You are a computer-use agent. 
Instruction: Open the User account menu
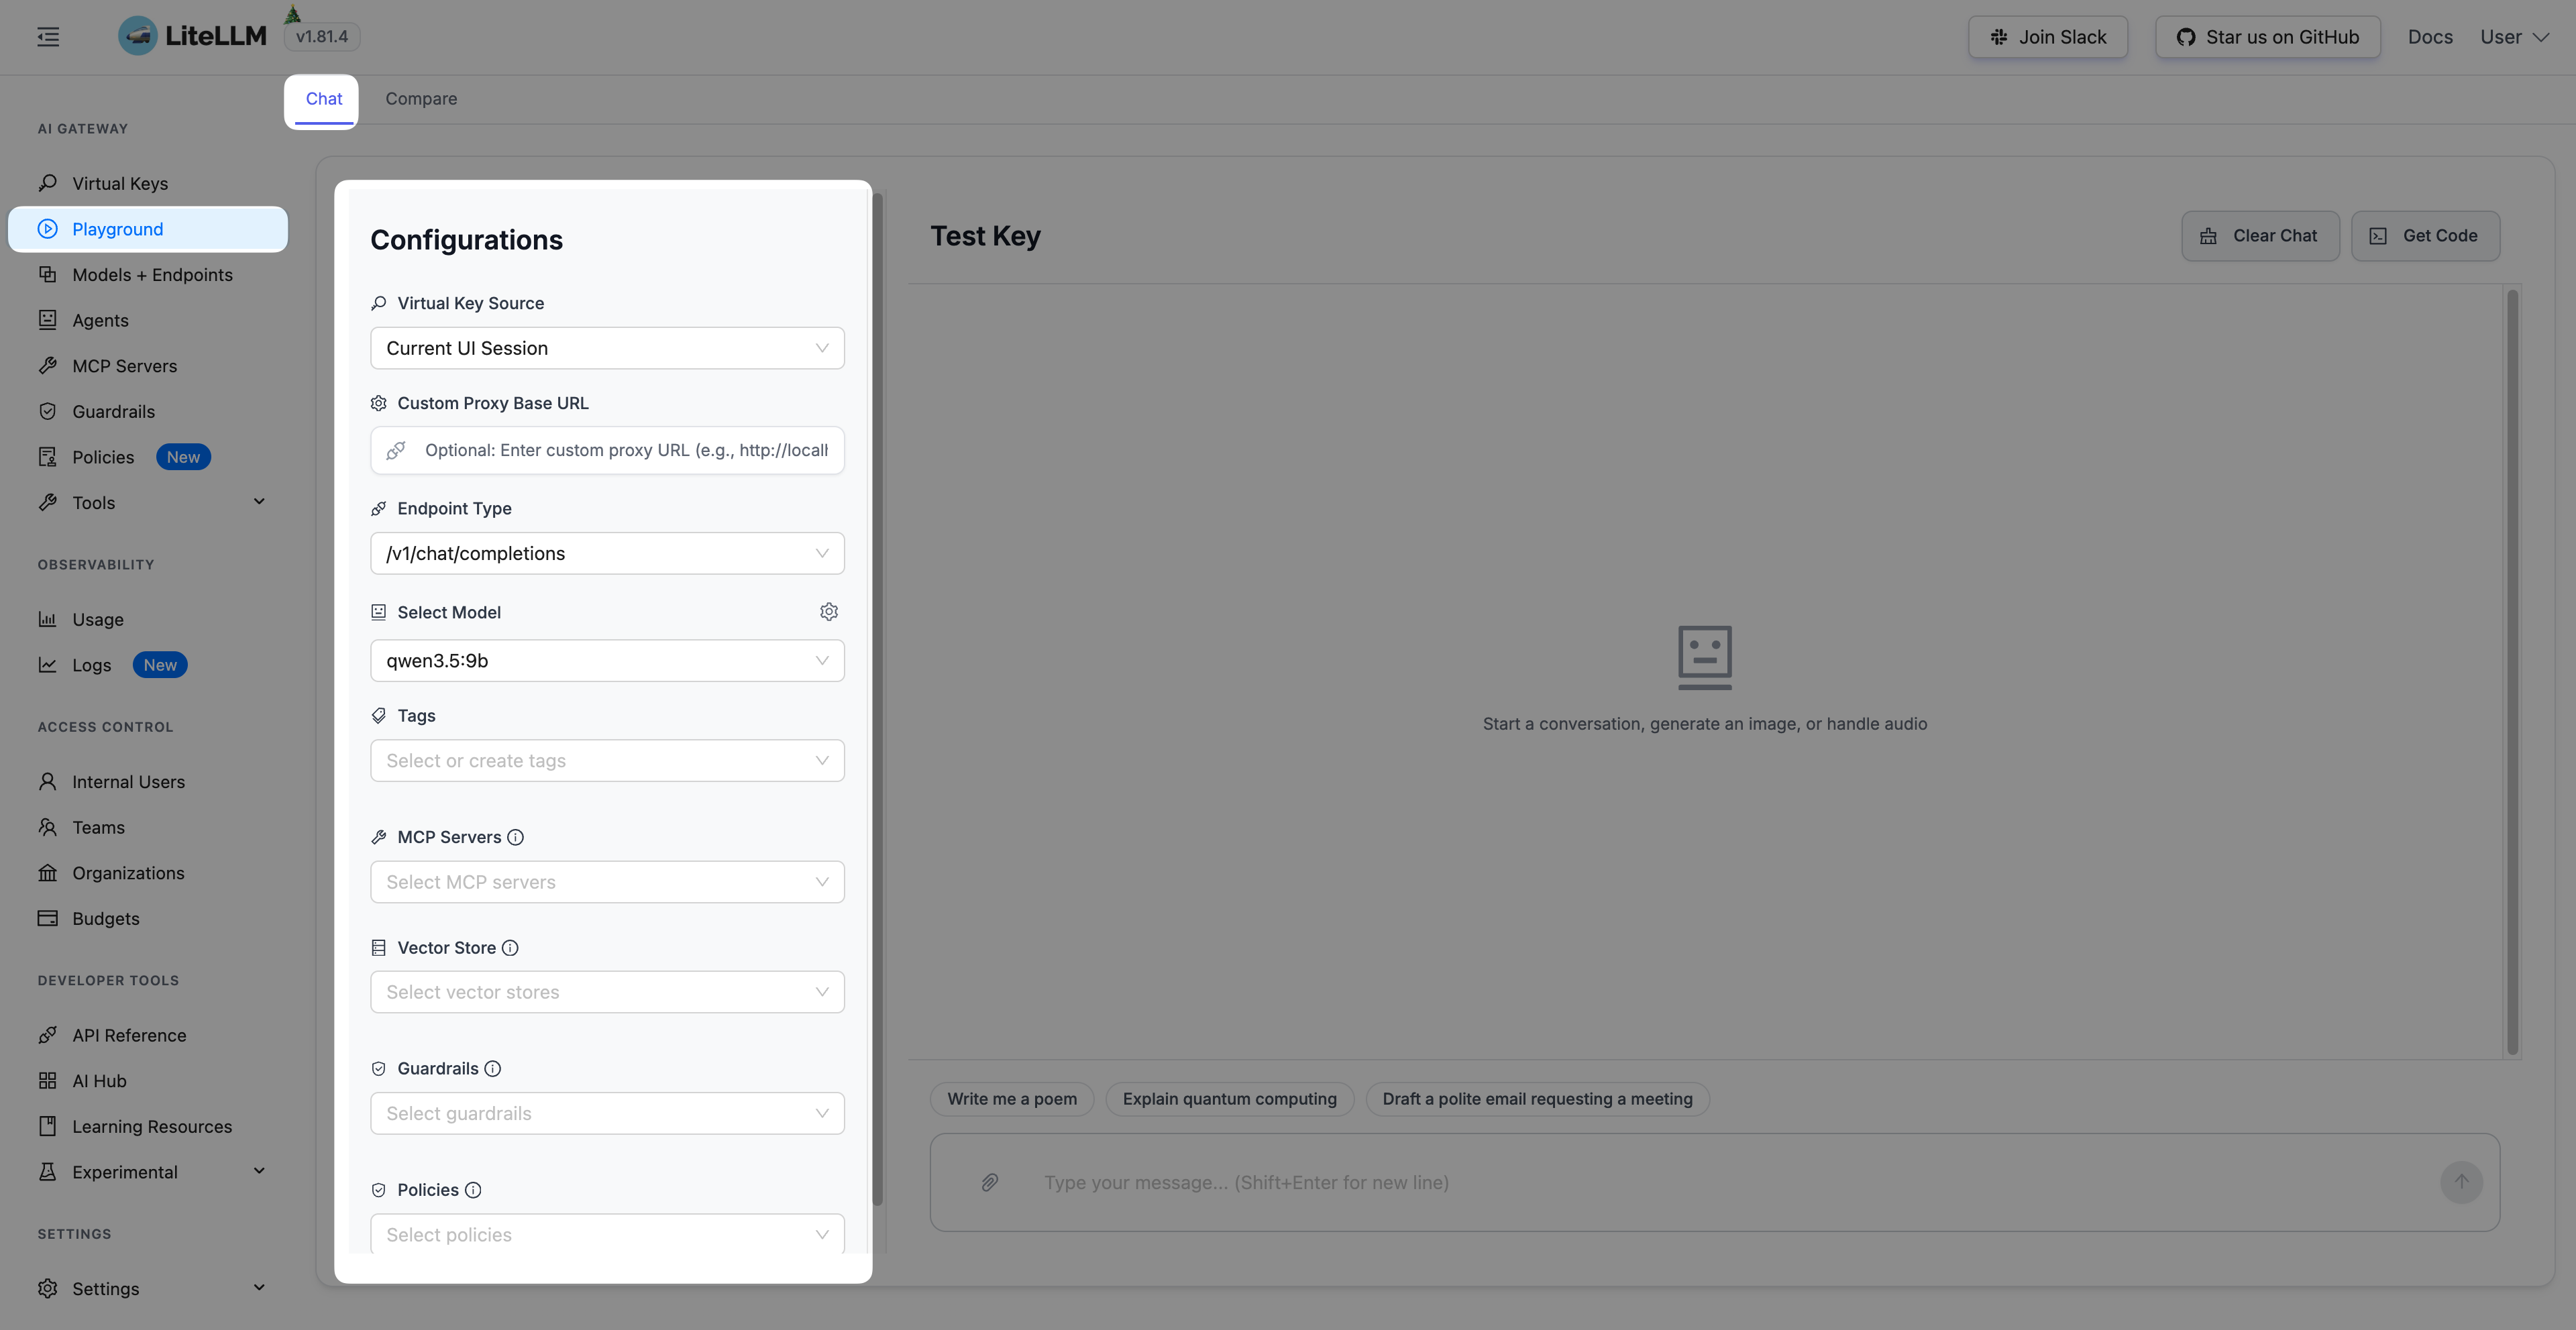[2514, 37]
